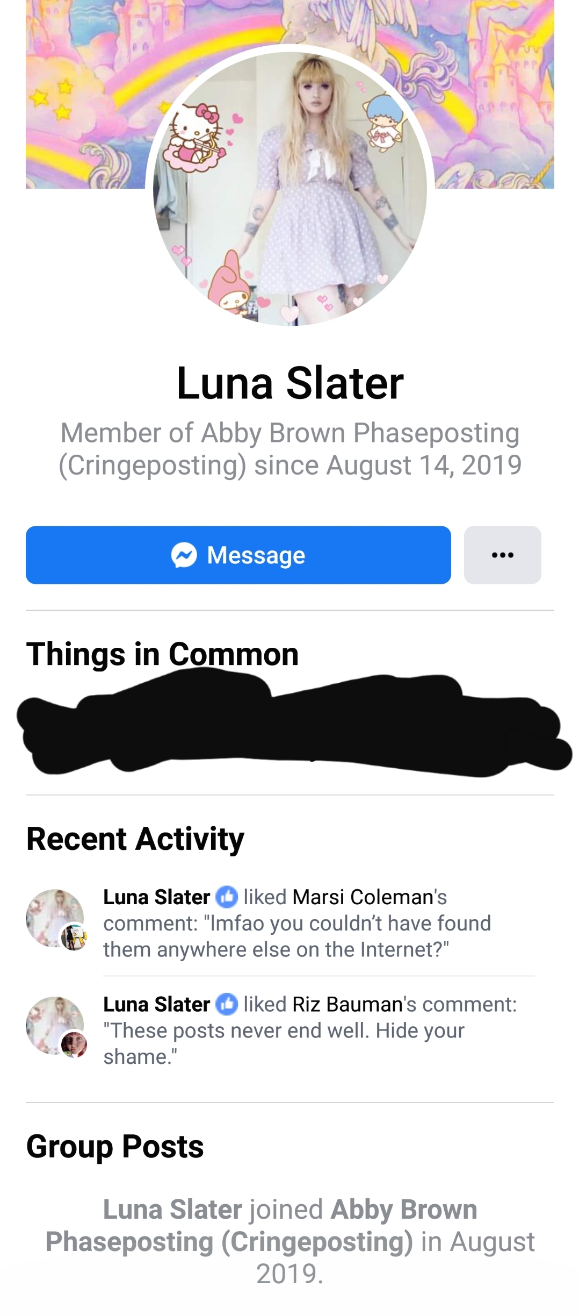Open Abby Brown Phaseposting group link at bottom
Viewport: 579px width, 1316px height.
tap(261, 1225)
